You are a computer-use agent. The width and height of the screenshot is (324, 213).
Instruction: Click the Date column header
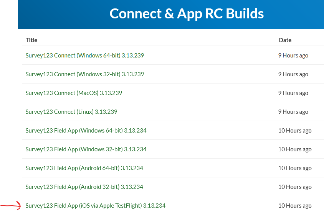point(285,40)
